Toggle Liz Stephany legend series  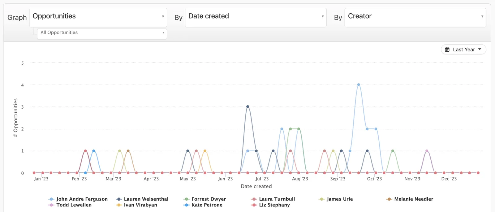(270, 205)
